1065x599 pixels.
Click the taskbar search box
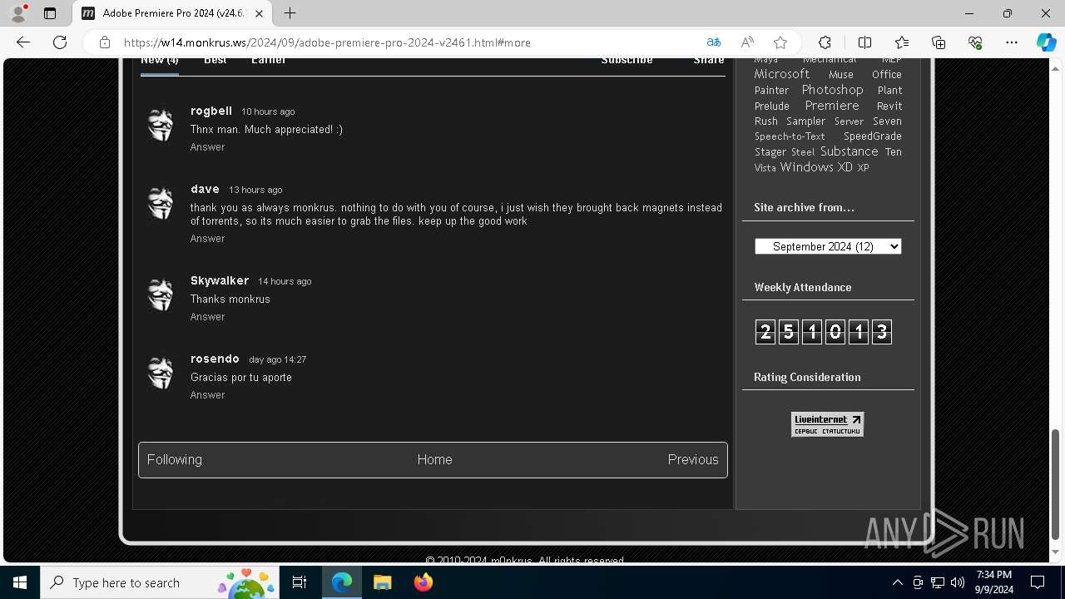pyautogui.click(x=159, y=582)
